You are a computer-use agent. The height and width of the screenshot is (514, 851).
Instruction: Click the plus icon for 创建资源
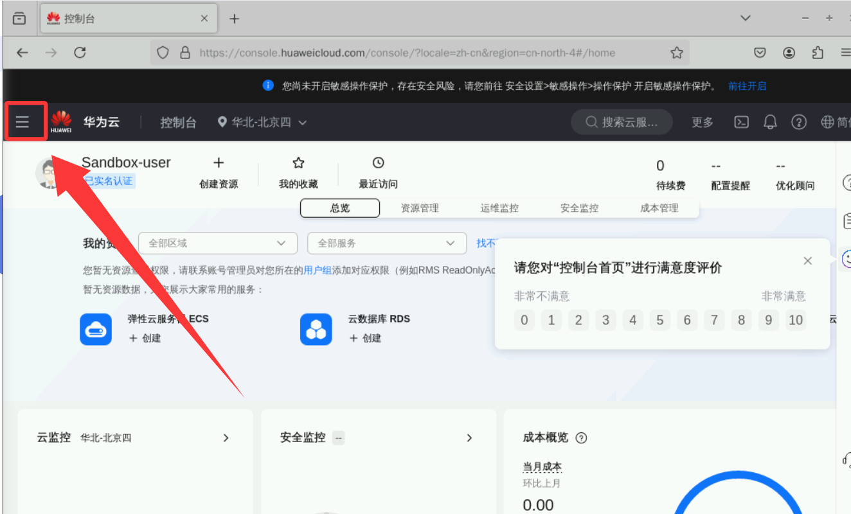pos(219,163)
